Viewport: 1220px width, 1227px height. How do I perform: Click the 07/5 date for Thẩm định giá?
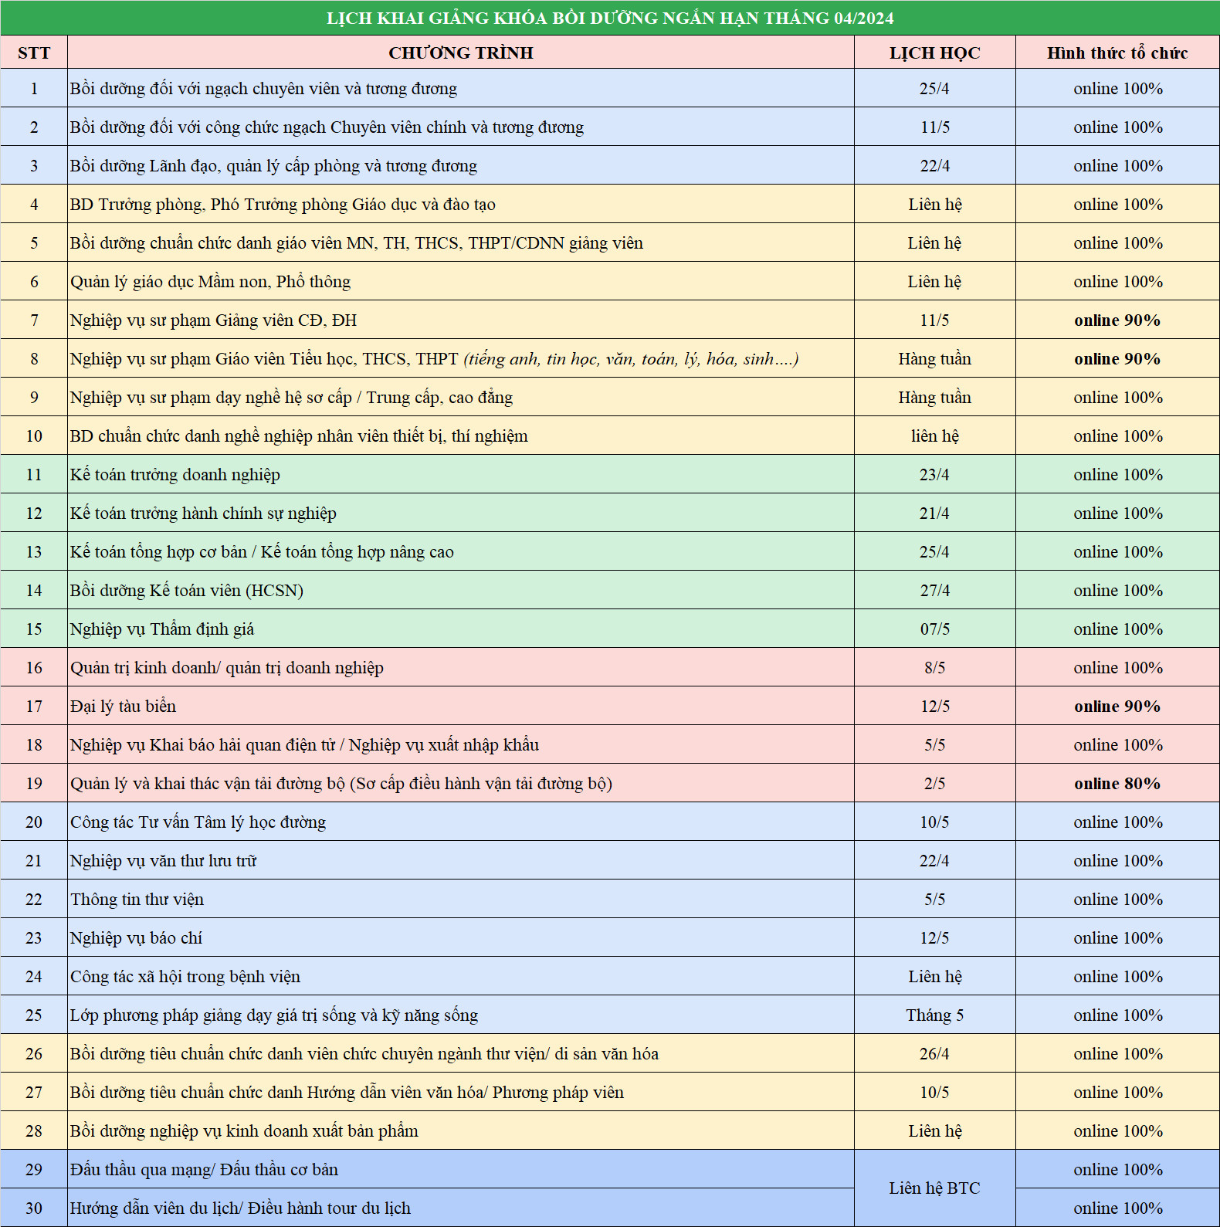934,629
